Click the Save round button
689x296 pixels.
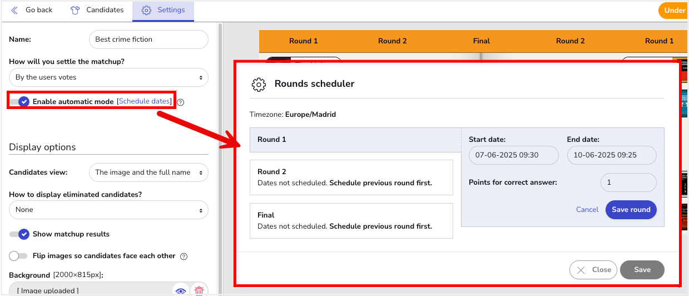click(631, 210)
